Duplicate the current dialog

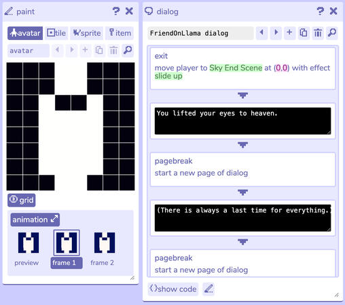pos(304,33)
